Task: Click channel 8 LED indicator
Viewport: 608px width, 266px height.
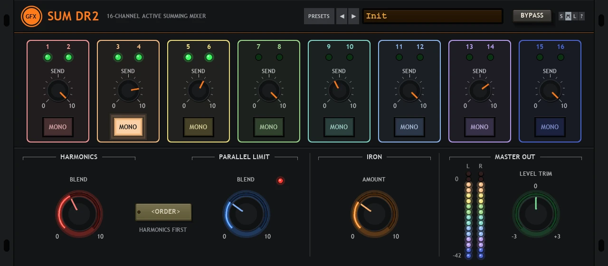Action: click(x=279, y=57)
